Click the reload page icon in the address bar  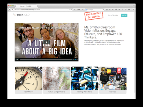coord(71,10)
